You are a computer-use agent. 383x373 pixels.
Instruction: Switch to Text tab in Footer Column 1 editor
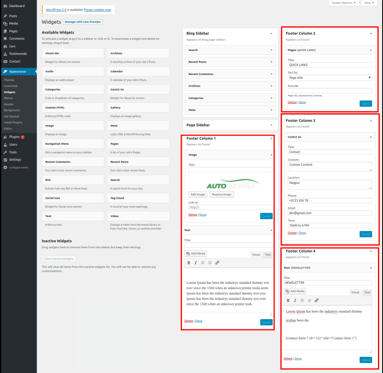pyautogui.click(x=268, y=255)
